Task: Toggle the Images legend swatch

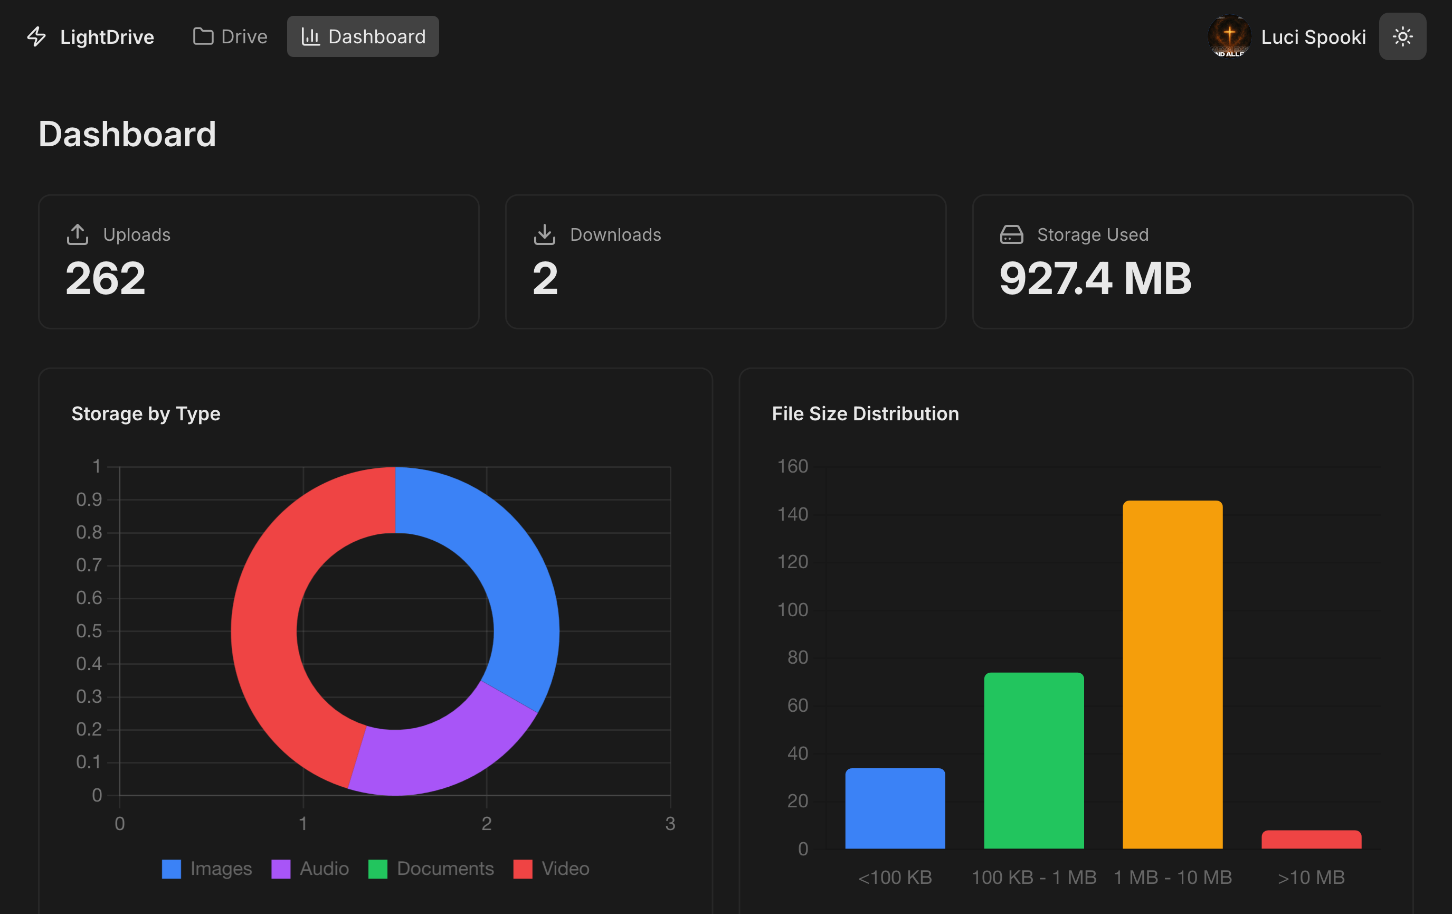Action: [x=172, y=869]
